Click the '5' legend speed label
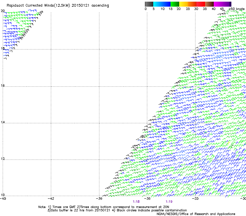 154,9
